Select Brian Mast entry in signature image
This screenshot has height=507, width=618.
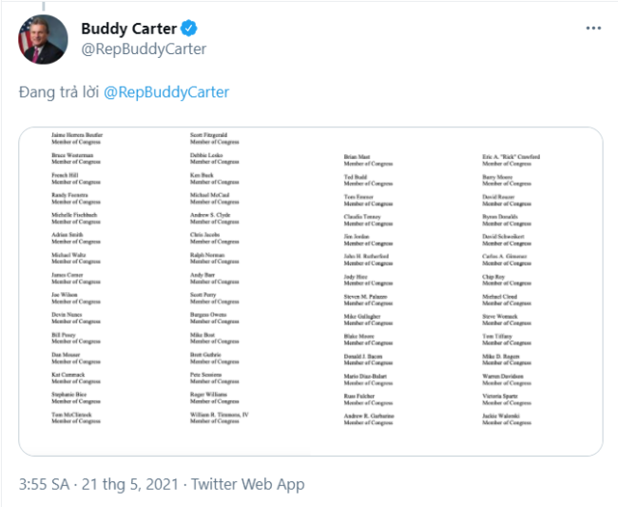click(357, 157)
